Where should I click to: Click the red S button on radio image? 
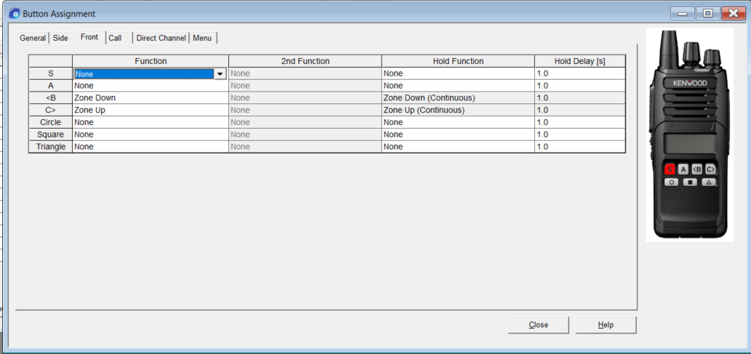coord(670,169)
